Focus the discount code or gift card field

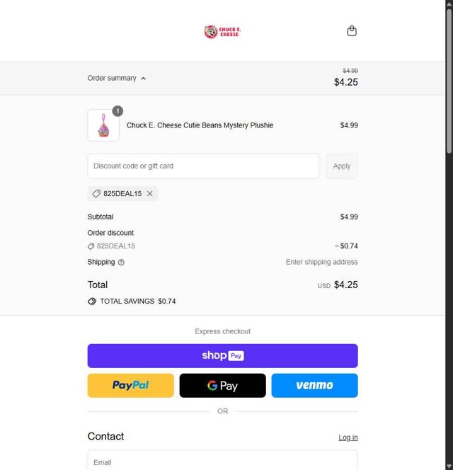[203, 166]
